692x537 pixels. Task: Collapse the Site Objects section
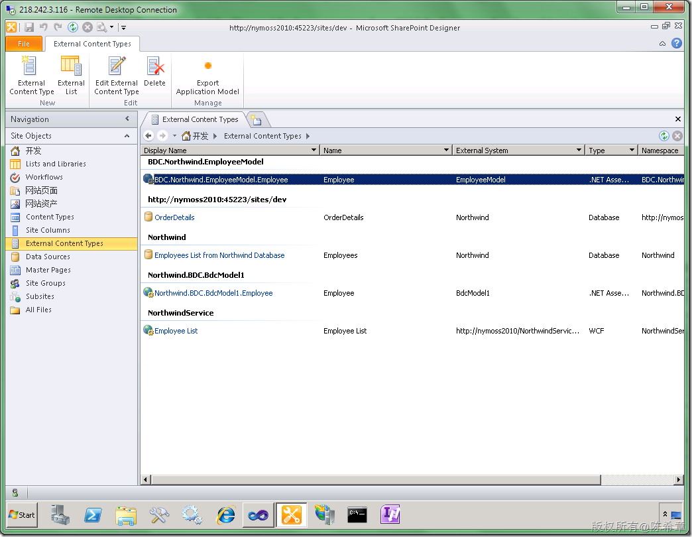tap(127, 136)
